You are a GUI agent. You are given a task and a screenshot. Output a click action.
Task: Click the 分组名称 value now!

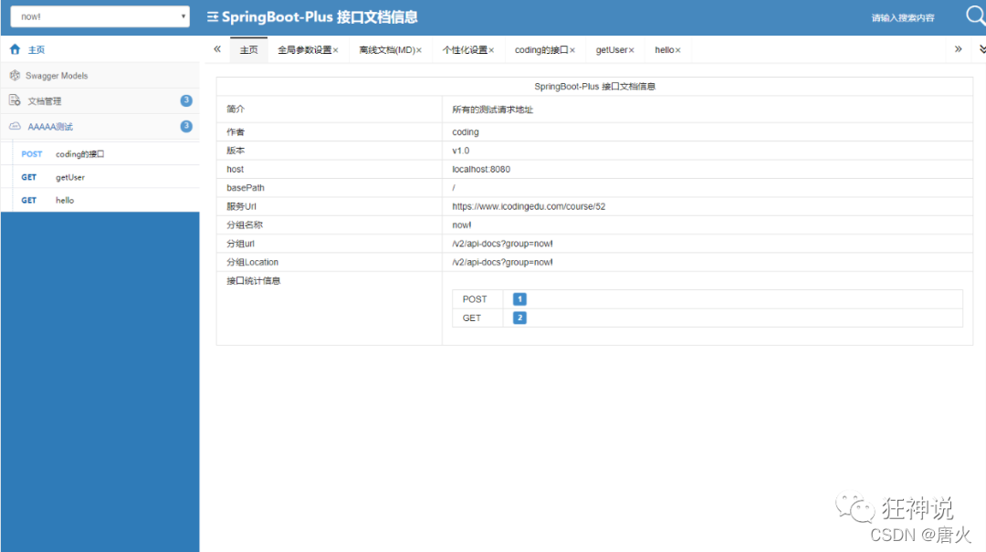pos(462,225)
